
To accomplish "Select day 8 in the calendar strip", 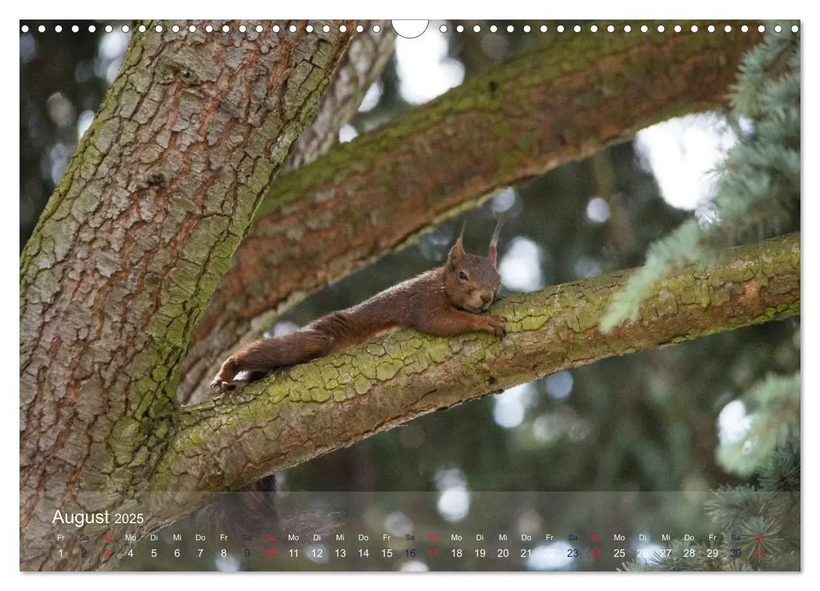I will point(224,553).
